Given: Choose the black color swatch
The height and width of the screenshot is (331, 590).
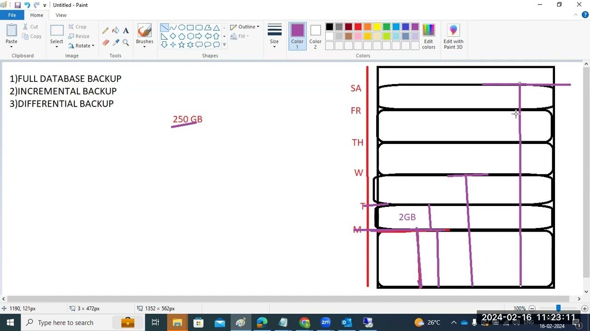Looking at the screenshot, I should (x=329, y=27).
